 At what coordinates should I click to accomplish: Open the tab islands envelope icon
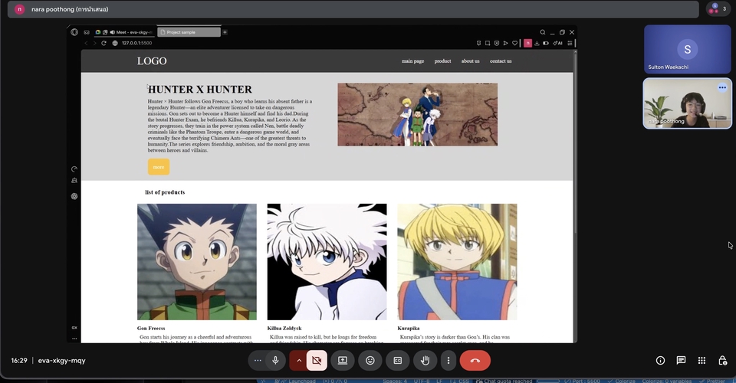tap(87, 32)
